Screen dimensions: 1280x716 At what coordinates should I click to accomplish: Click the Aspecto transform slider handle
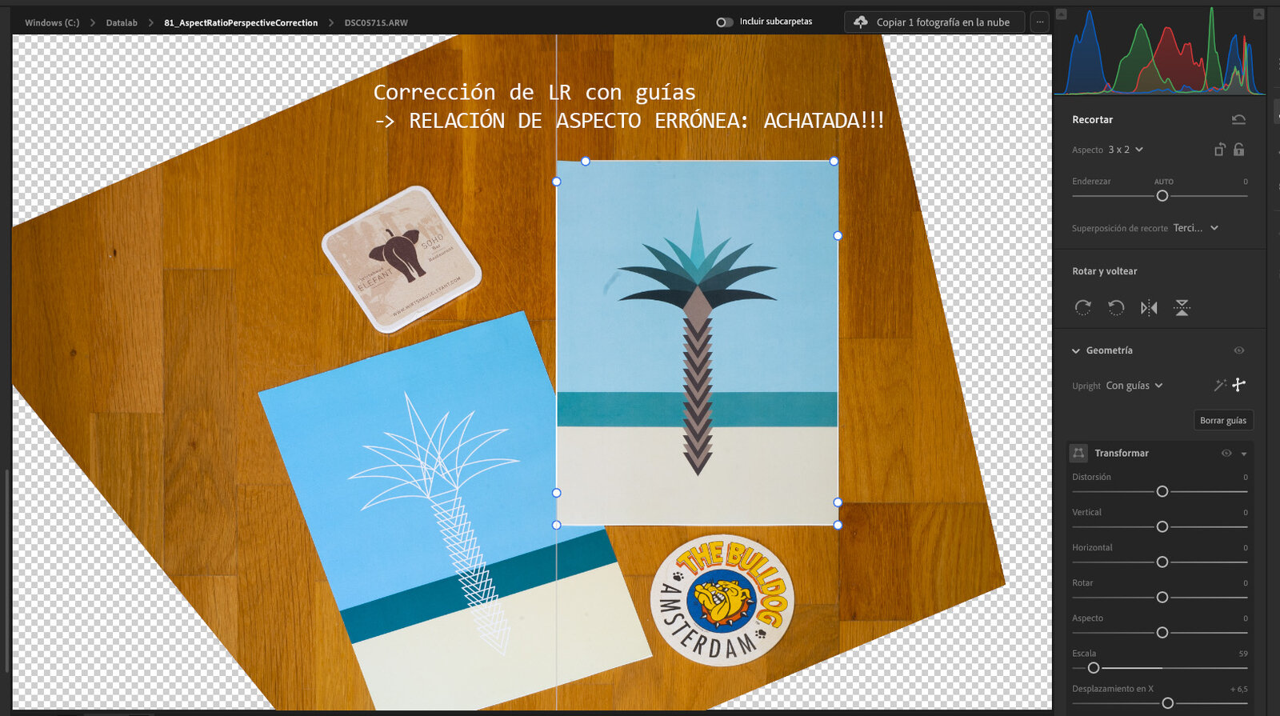pyautogui.click(x=1162, y=632)
